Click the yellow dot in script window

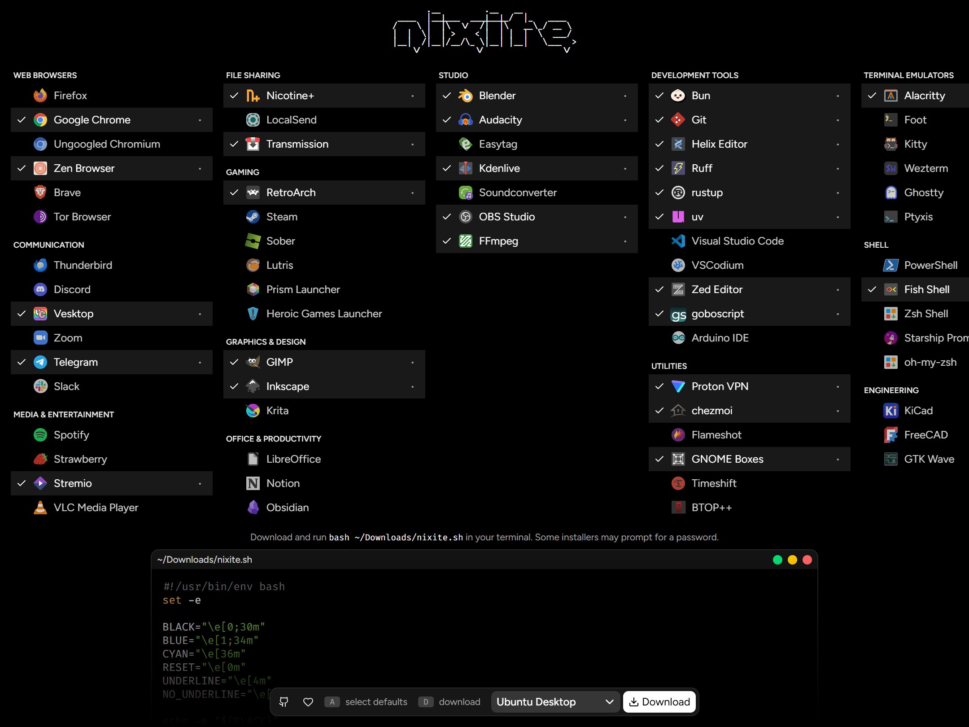[792, 560]
